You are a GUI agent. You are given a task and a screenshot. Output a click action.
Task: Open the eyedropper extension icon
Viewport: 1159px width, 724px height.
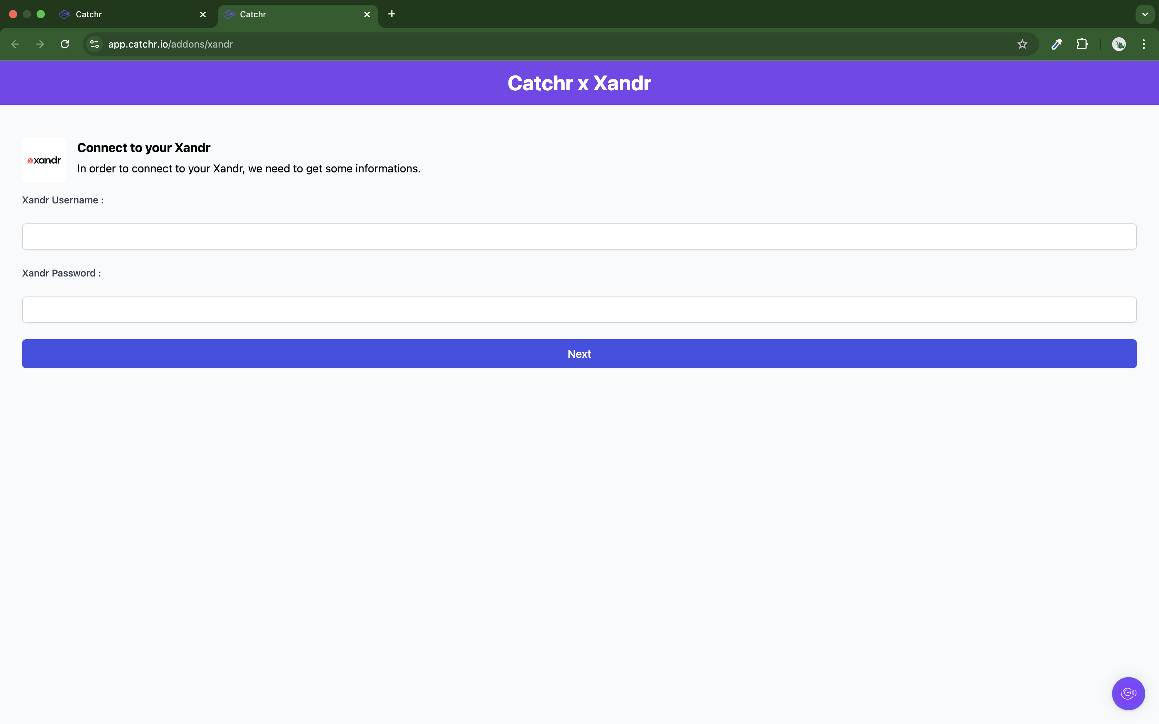click(1057, 44)
